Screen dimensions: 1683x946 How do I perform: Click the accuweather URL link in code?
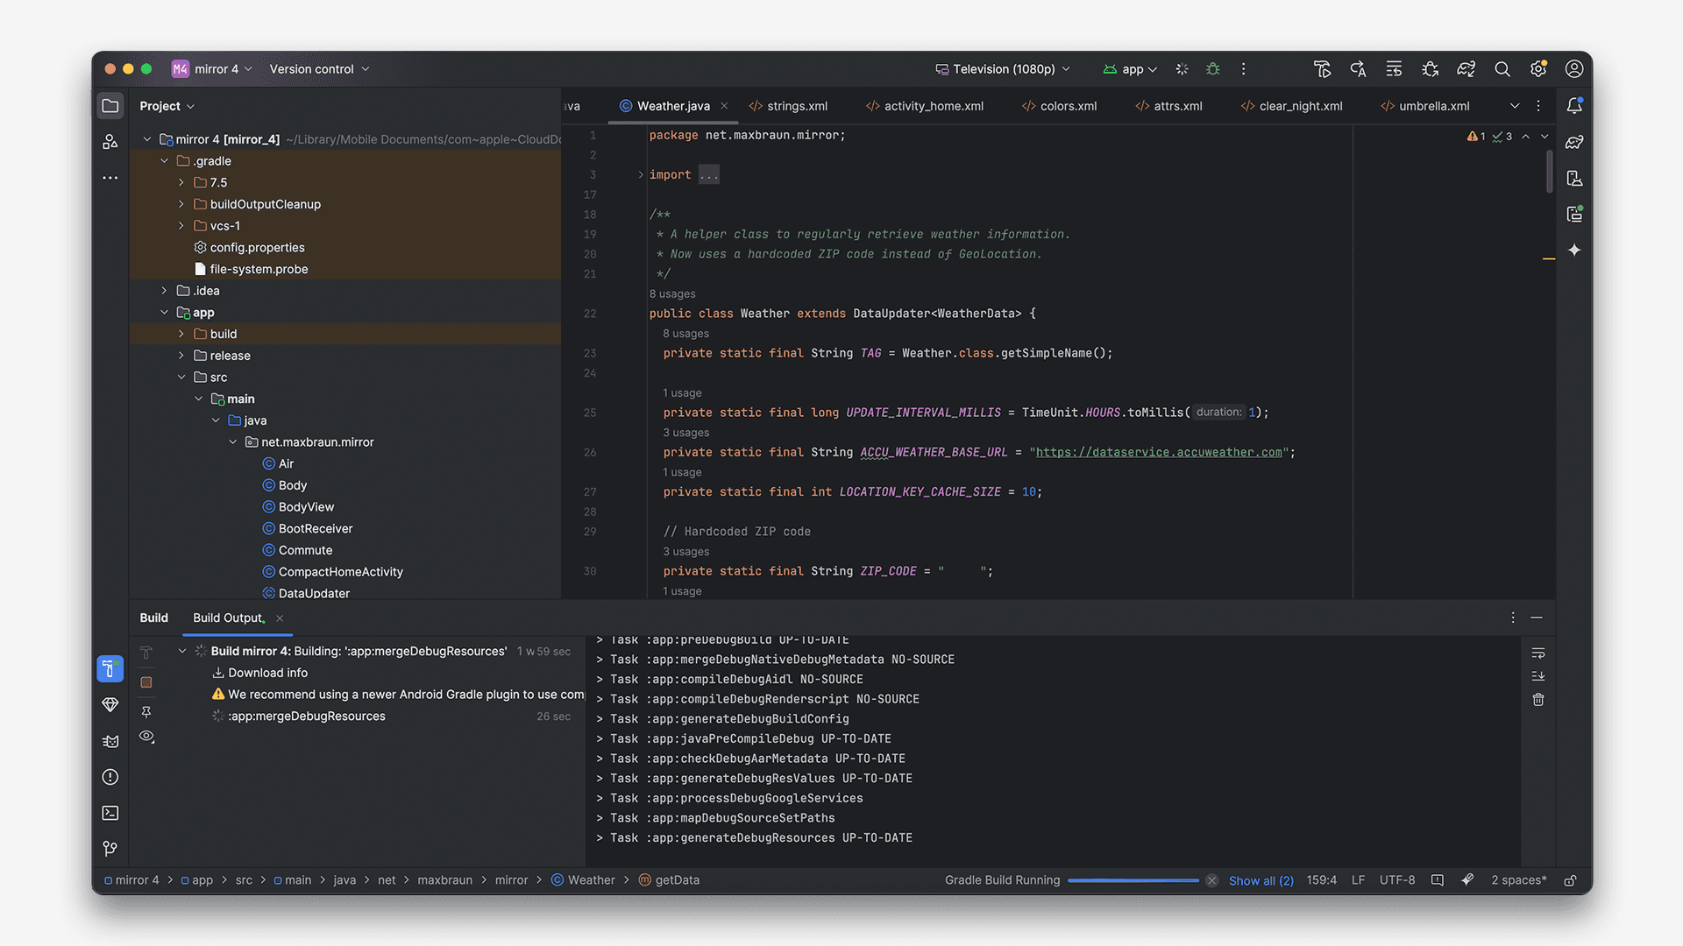tap(1159, 452)
